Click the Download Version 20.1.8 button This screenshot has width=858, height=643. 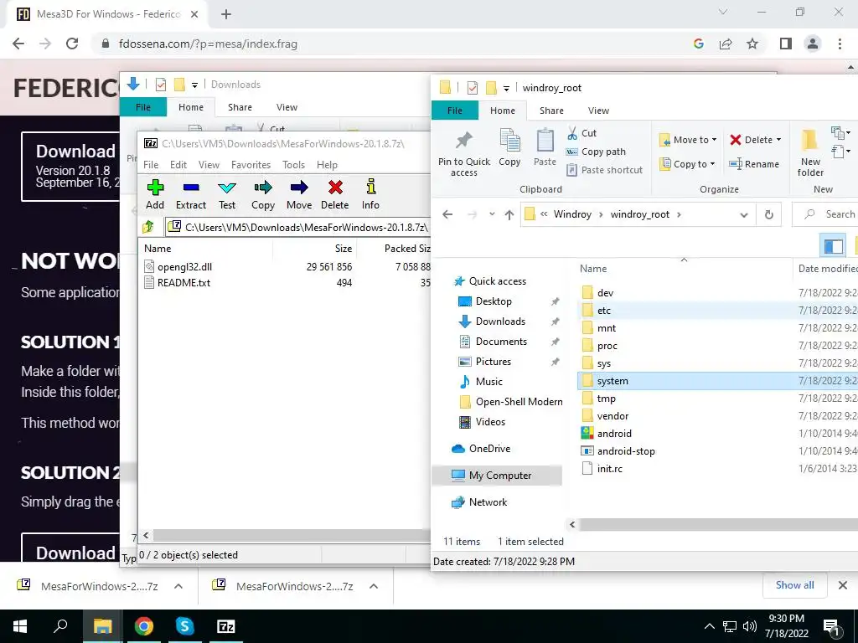[71, 167]
